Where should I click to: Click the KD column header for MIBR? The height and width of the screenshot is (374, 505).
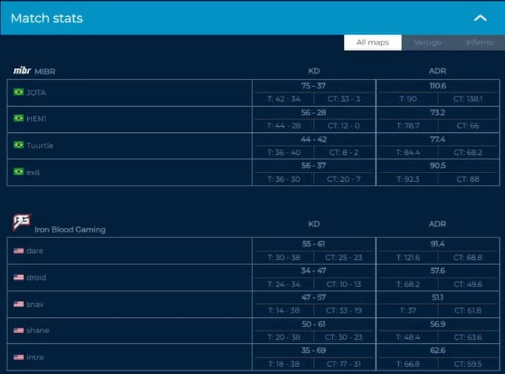pos(314,71)
